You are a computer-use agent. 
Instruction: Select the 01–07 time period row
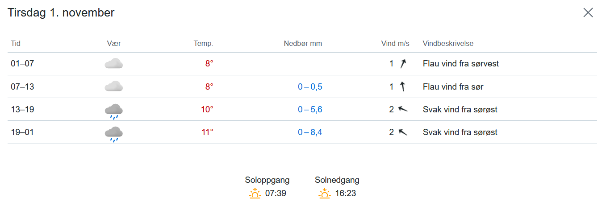(22, 64)
